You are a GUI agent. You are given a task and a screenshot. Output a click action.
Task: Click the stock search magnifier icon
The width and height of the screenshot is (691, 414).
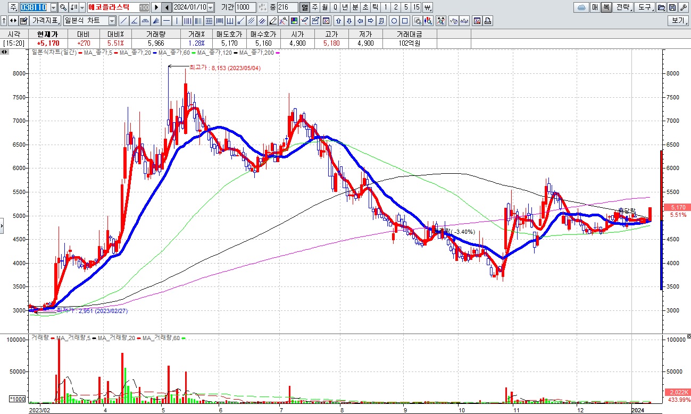tap(63, 7)
